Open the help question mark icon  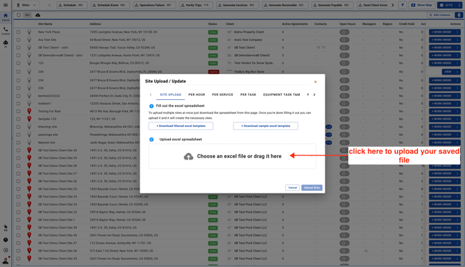point(6,240)
